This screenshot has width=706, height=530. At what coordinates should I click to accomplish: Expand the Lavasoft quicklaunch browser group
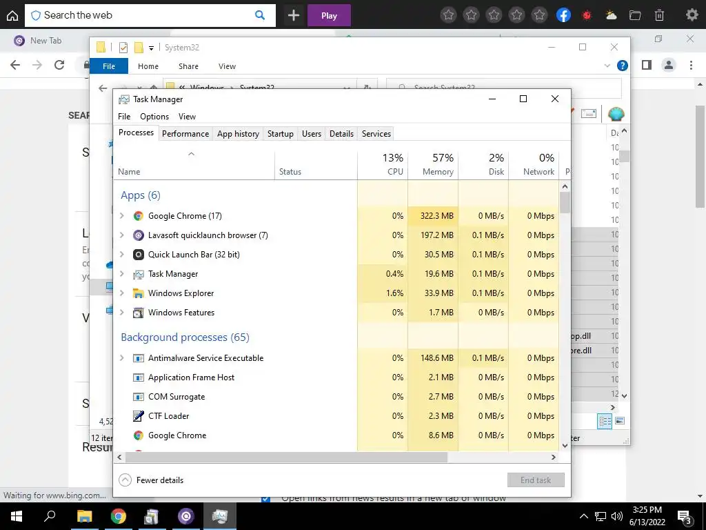[x=121, y=235]
